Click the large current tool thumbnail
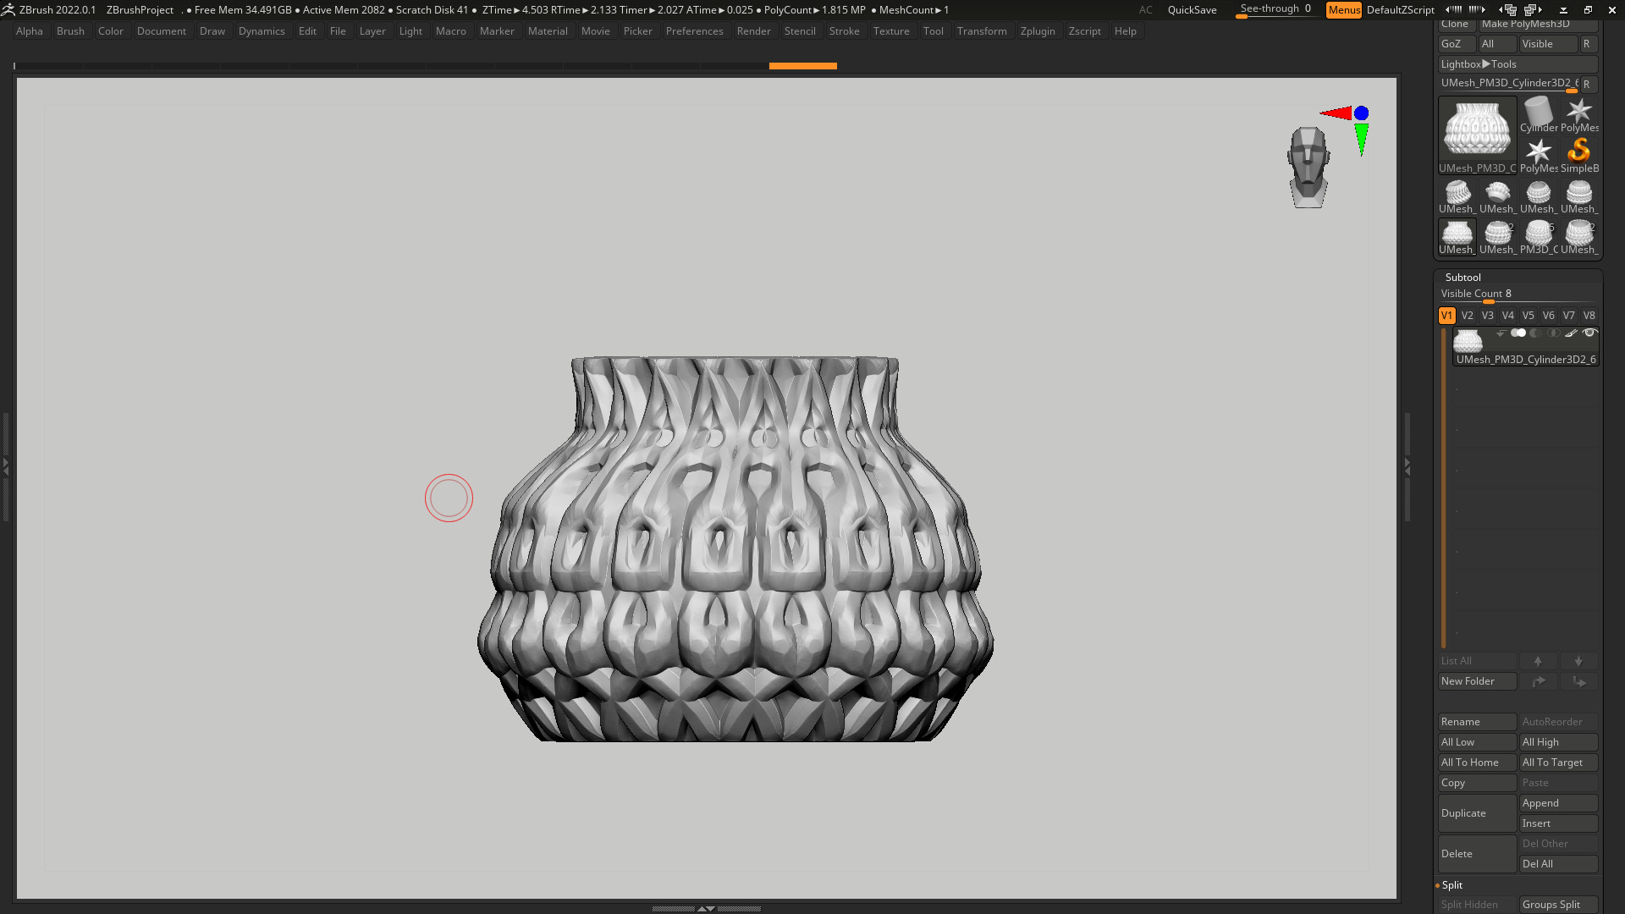1625x914 pixels. (x=1477, y=135)
